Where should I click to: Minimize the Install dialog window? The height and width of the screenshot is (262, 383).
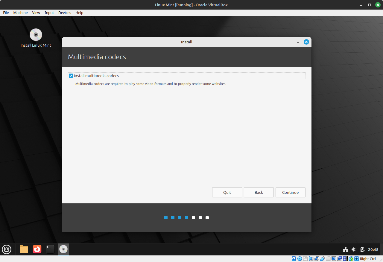(x=298, y=42)
